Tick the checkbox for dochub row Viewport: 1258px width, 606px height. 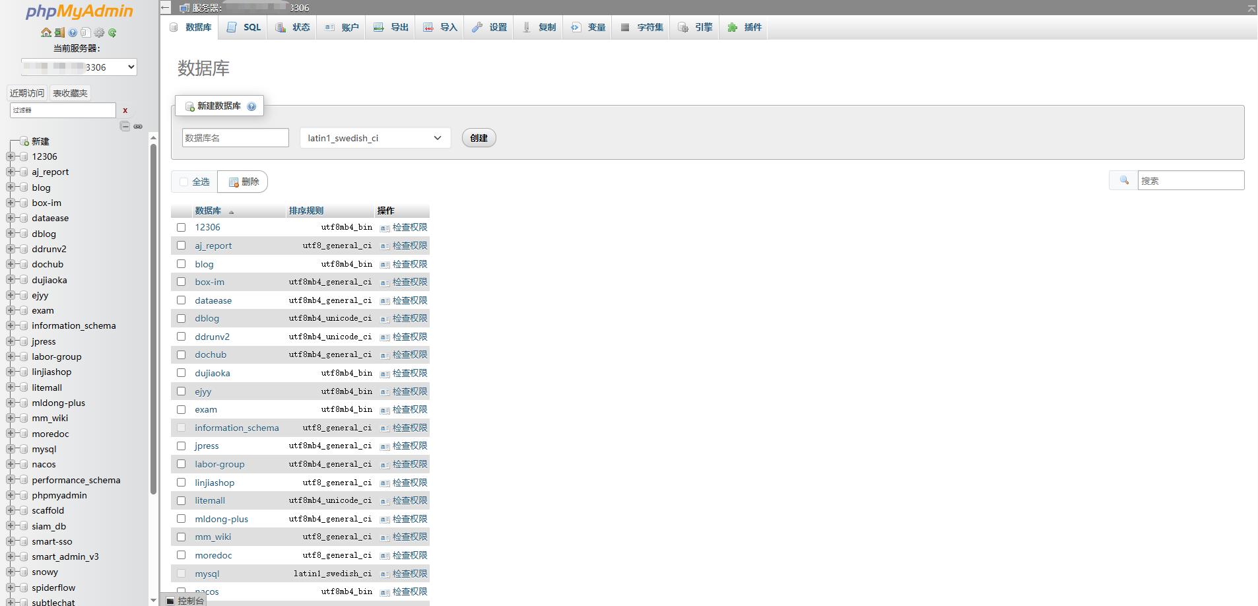point(181,354)
